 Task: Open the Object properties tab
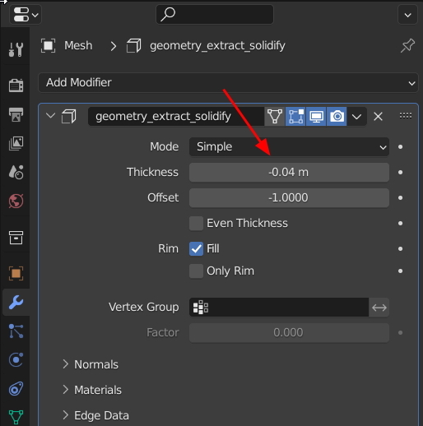click(x=16, y=273)
